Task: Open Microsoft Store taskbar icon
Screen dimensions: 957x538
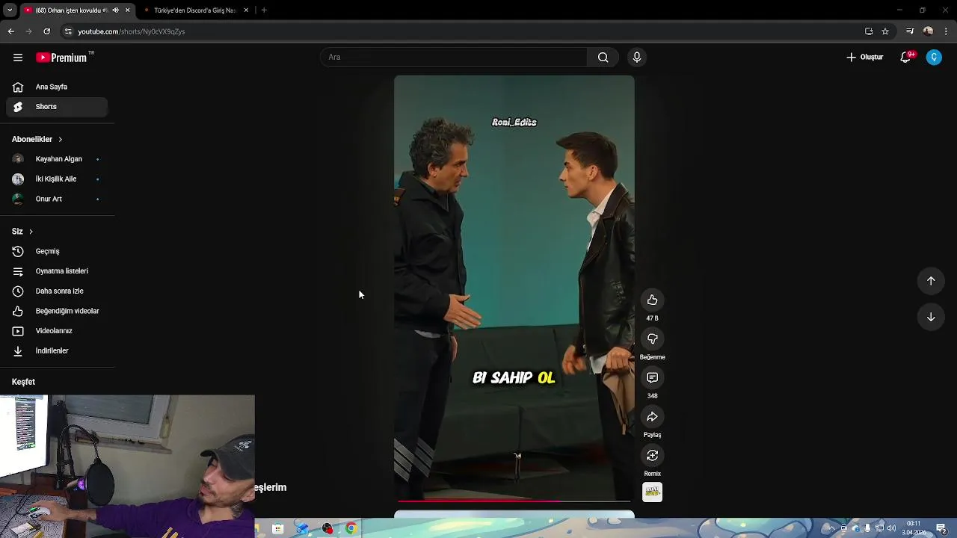Action: (x=277, y=528)
